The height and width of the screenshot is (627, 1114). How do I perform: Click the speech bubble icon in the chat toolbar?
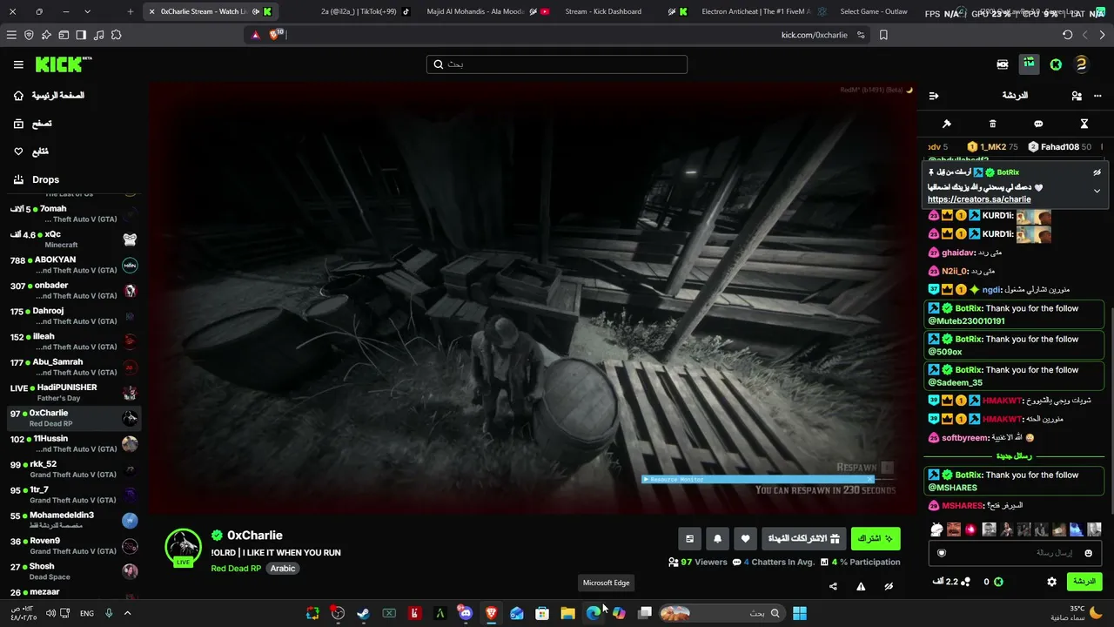tap(1038, 124)
